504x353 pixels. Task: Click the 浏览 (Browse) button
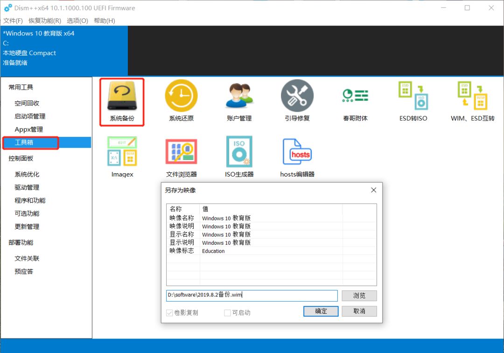pyautogui.click(x=359, y=295)
